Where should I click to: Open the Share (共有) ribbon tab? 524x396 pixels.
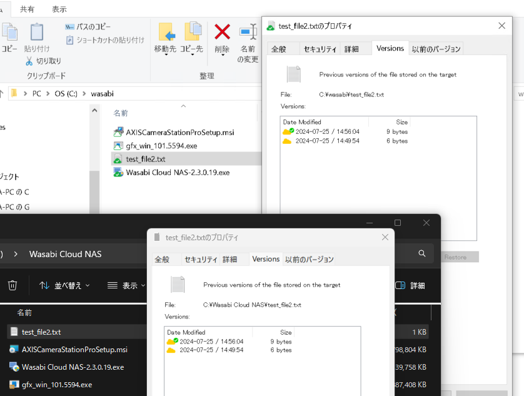[27, 9]
